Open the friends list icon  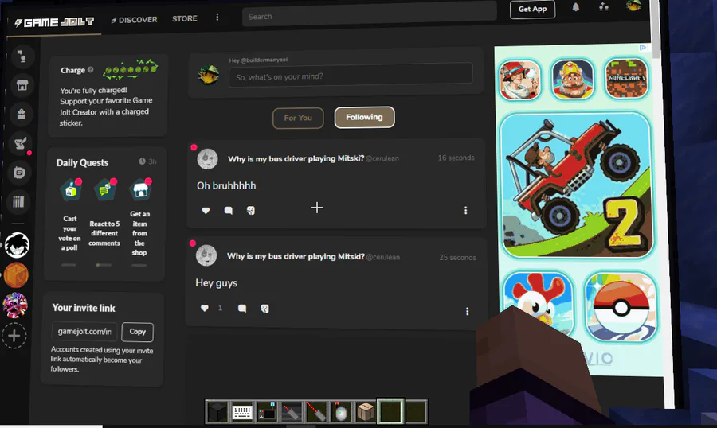(x=604, y=7)
